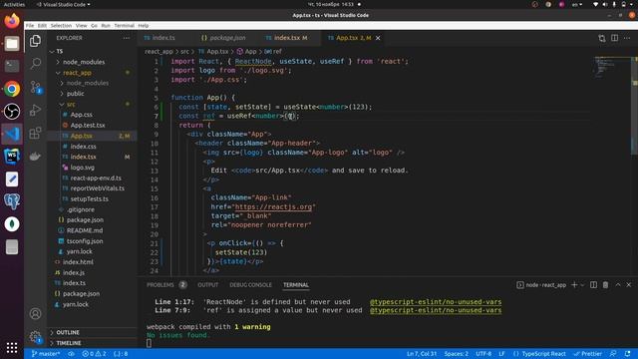Screen dimensions: 638x359
Task: Show the OUTPUT panel tab
Action: (x=208, y=285)
